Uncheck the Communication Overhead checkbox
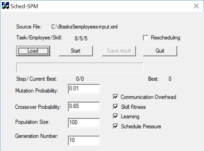 (x=115, y=97)
